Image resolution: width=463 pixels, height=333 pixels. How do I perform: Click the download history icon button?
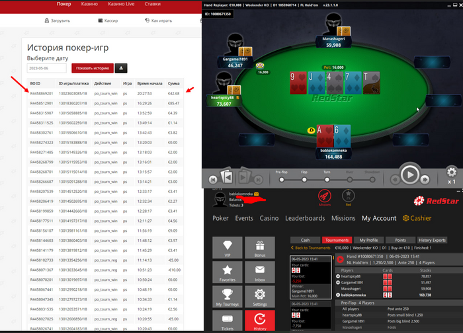click(121, 68)
